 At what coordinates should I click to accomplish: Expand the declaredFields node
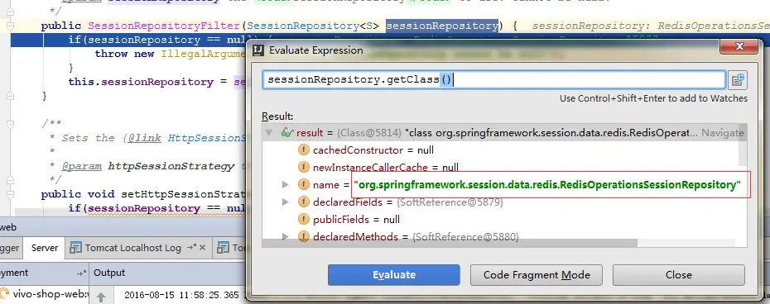[x=286, y=202]
